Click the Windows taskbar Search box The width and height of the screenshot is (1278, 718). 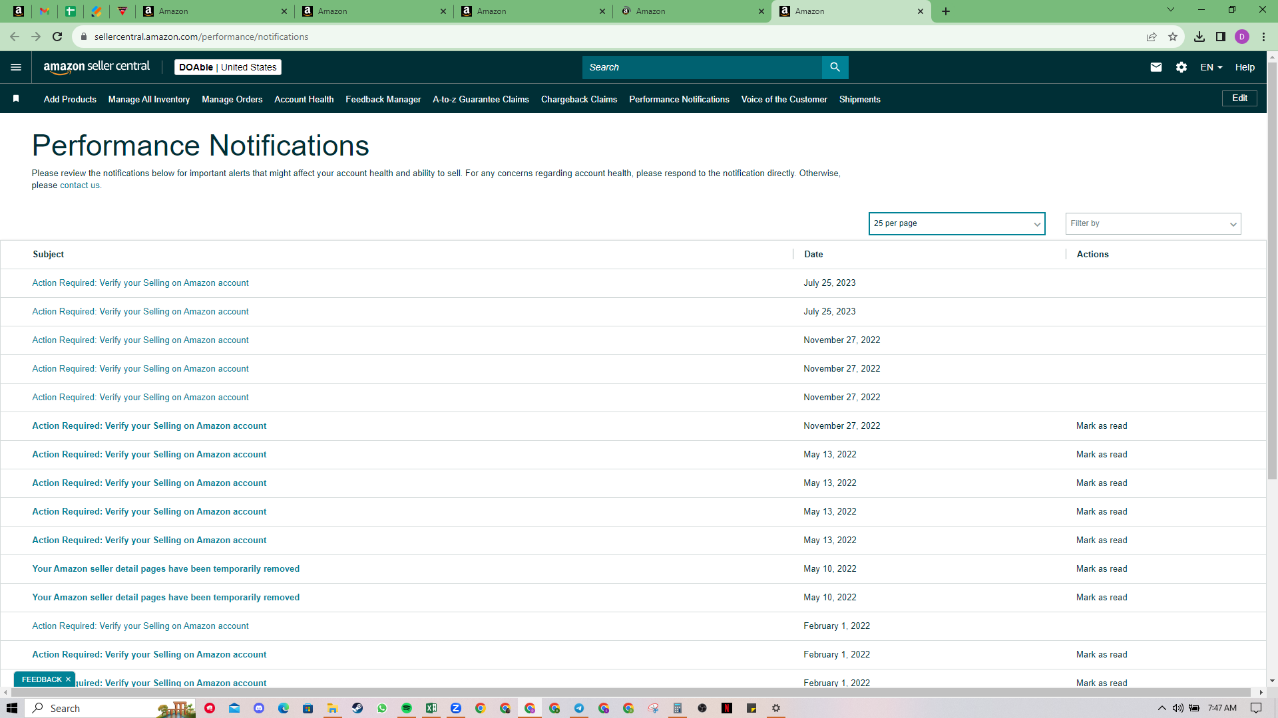tap(110, 708)
